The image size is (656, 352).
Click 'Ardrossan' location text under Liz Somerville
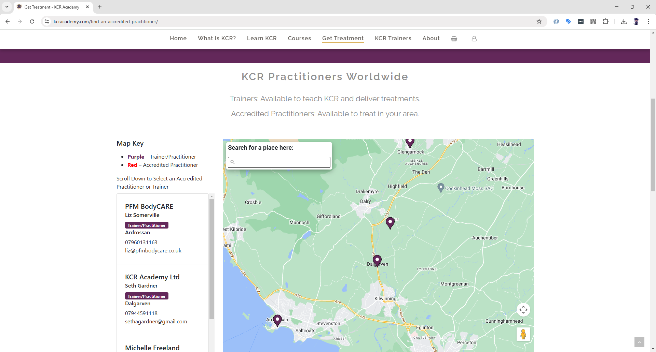coord(137,233)
